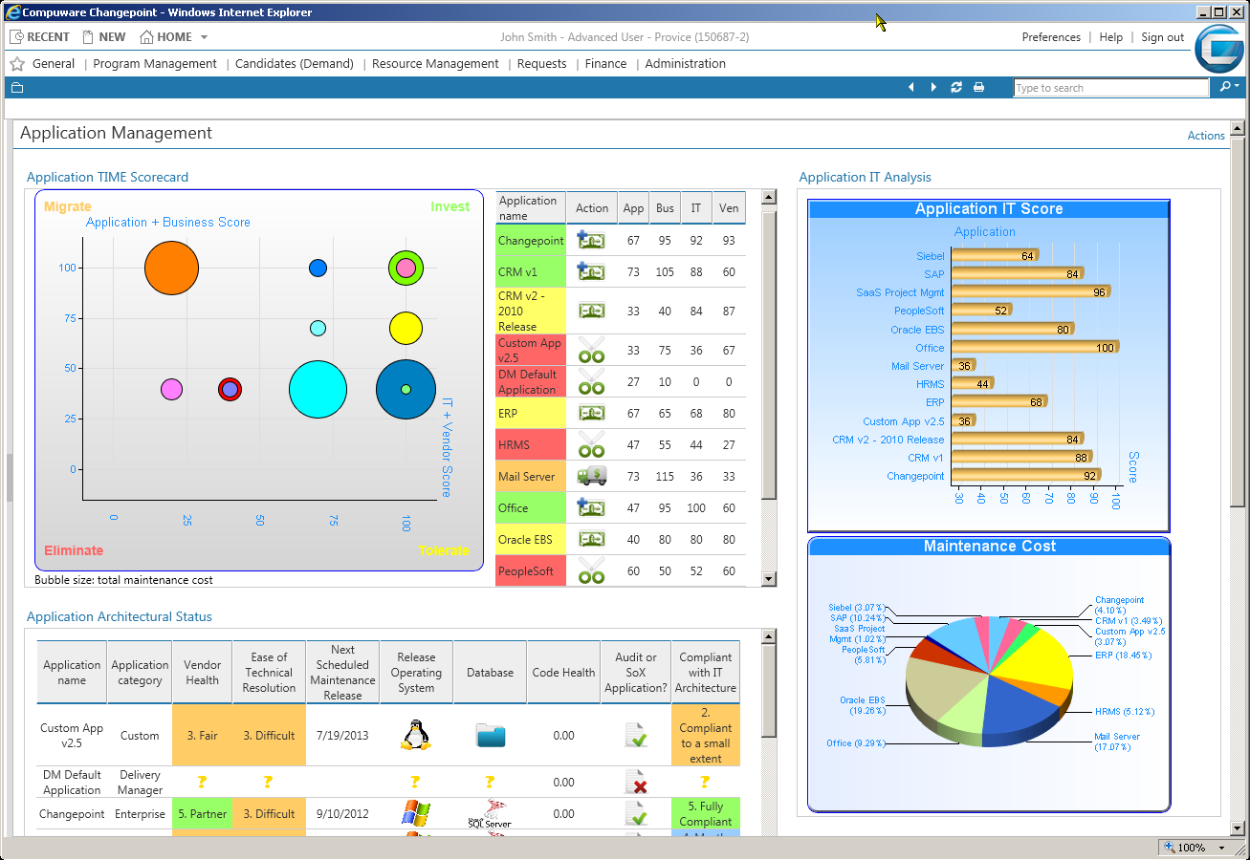Open the RECENT items list
This screenshot has width=1250, height=860.
[40, 37]
